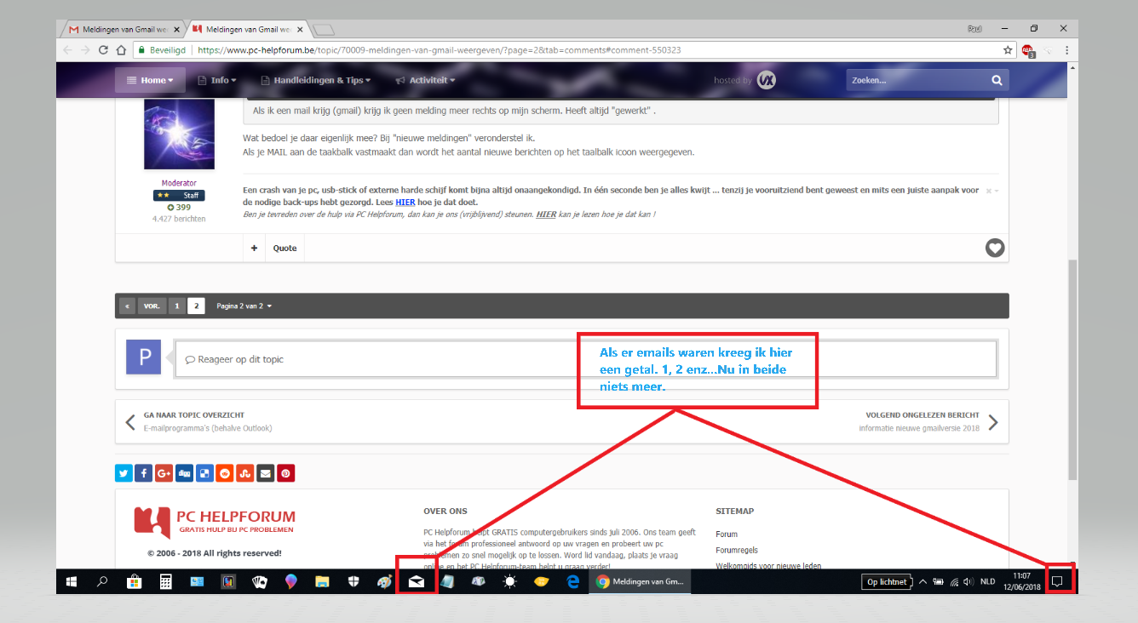
Task: Go to the Chrome home page button
Action: pyautogui.click(x=120, y=49)
